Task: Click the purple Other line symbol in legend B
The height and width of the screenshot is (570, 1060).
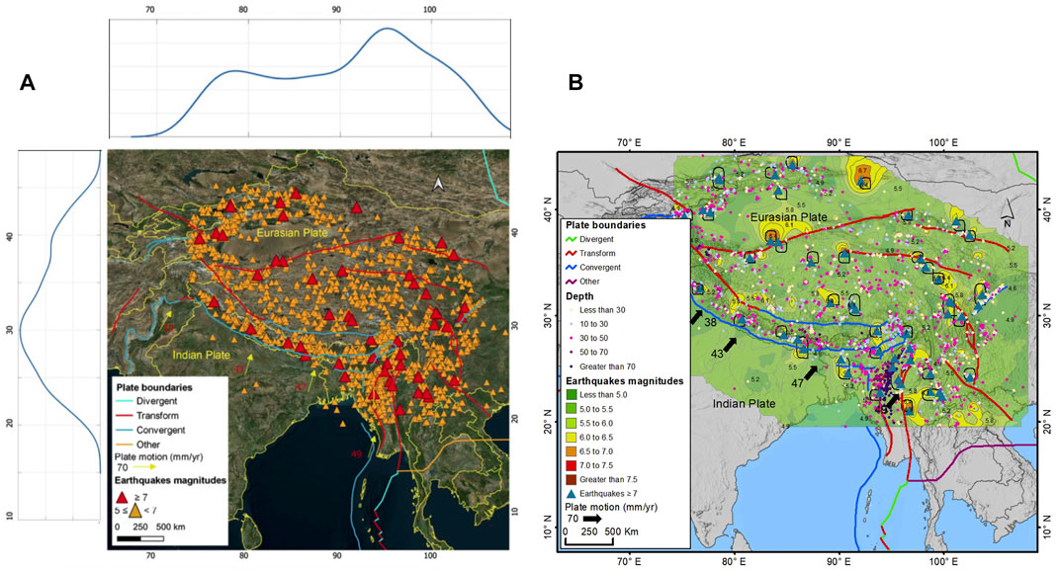Action: 572,282
